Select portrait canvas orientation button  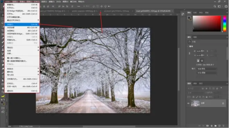pyautogui.click(x=198, y=61)
